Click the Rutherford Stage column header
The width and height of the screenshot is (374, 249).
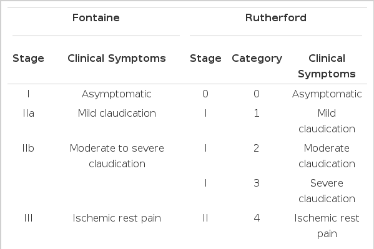[205, 59]
